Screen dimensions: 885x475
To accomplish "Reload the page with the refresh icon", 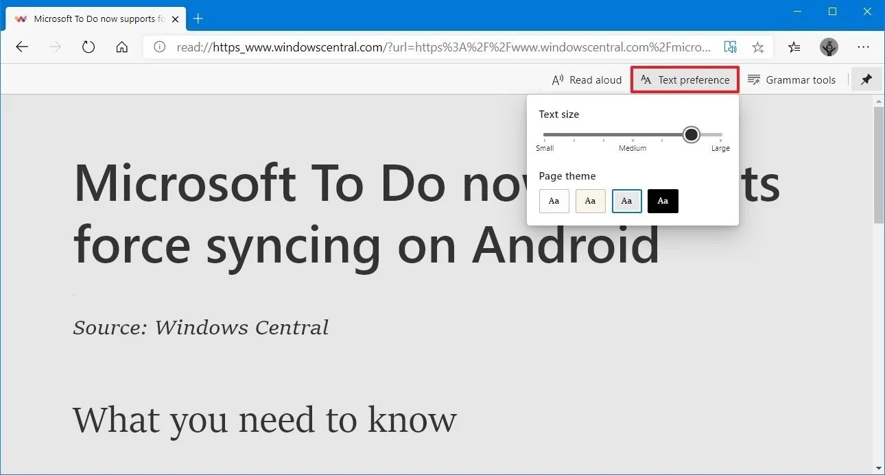I will [88, 47].
